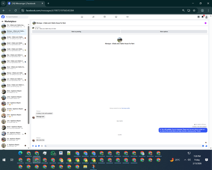Open Lily's Appliance Repair conversation

coord(14,139)
